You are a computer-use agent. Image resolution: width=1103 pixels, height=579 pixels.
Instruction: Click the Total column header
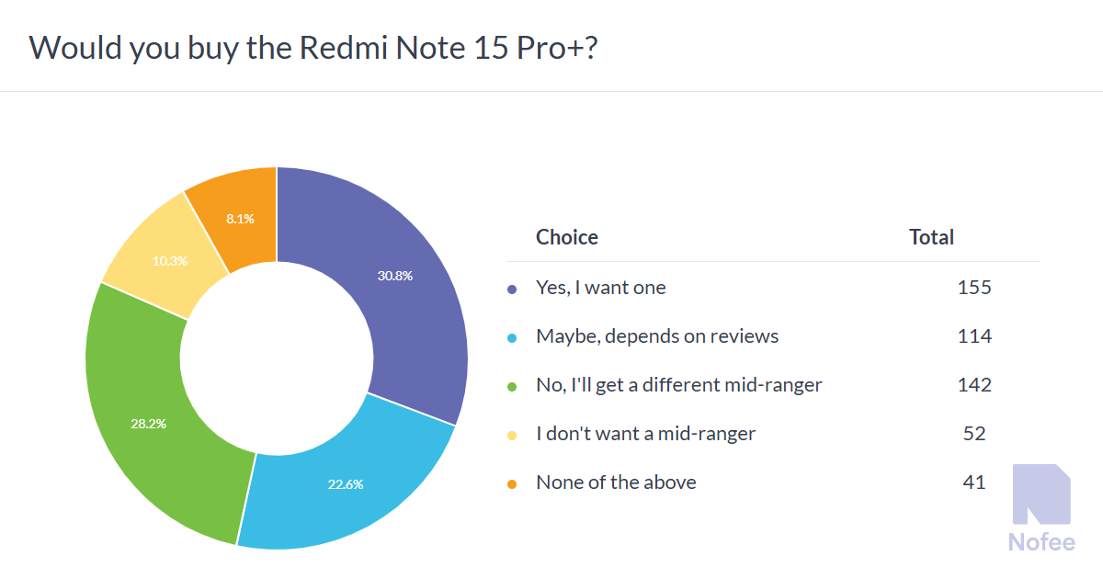coord(931,237)
